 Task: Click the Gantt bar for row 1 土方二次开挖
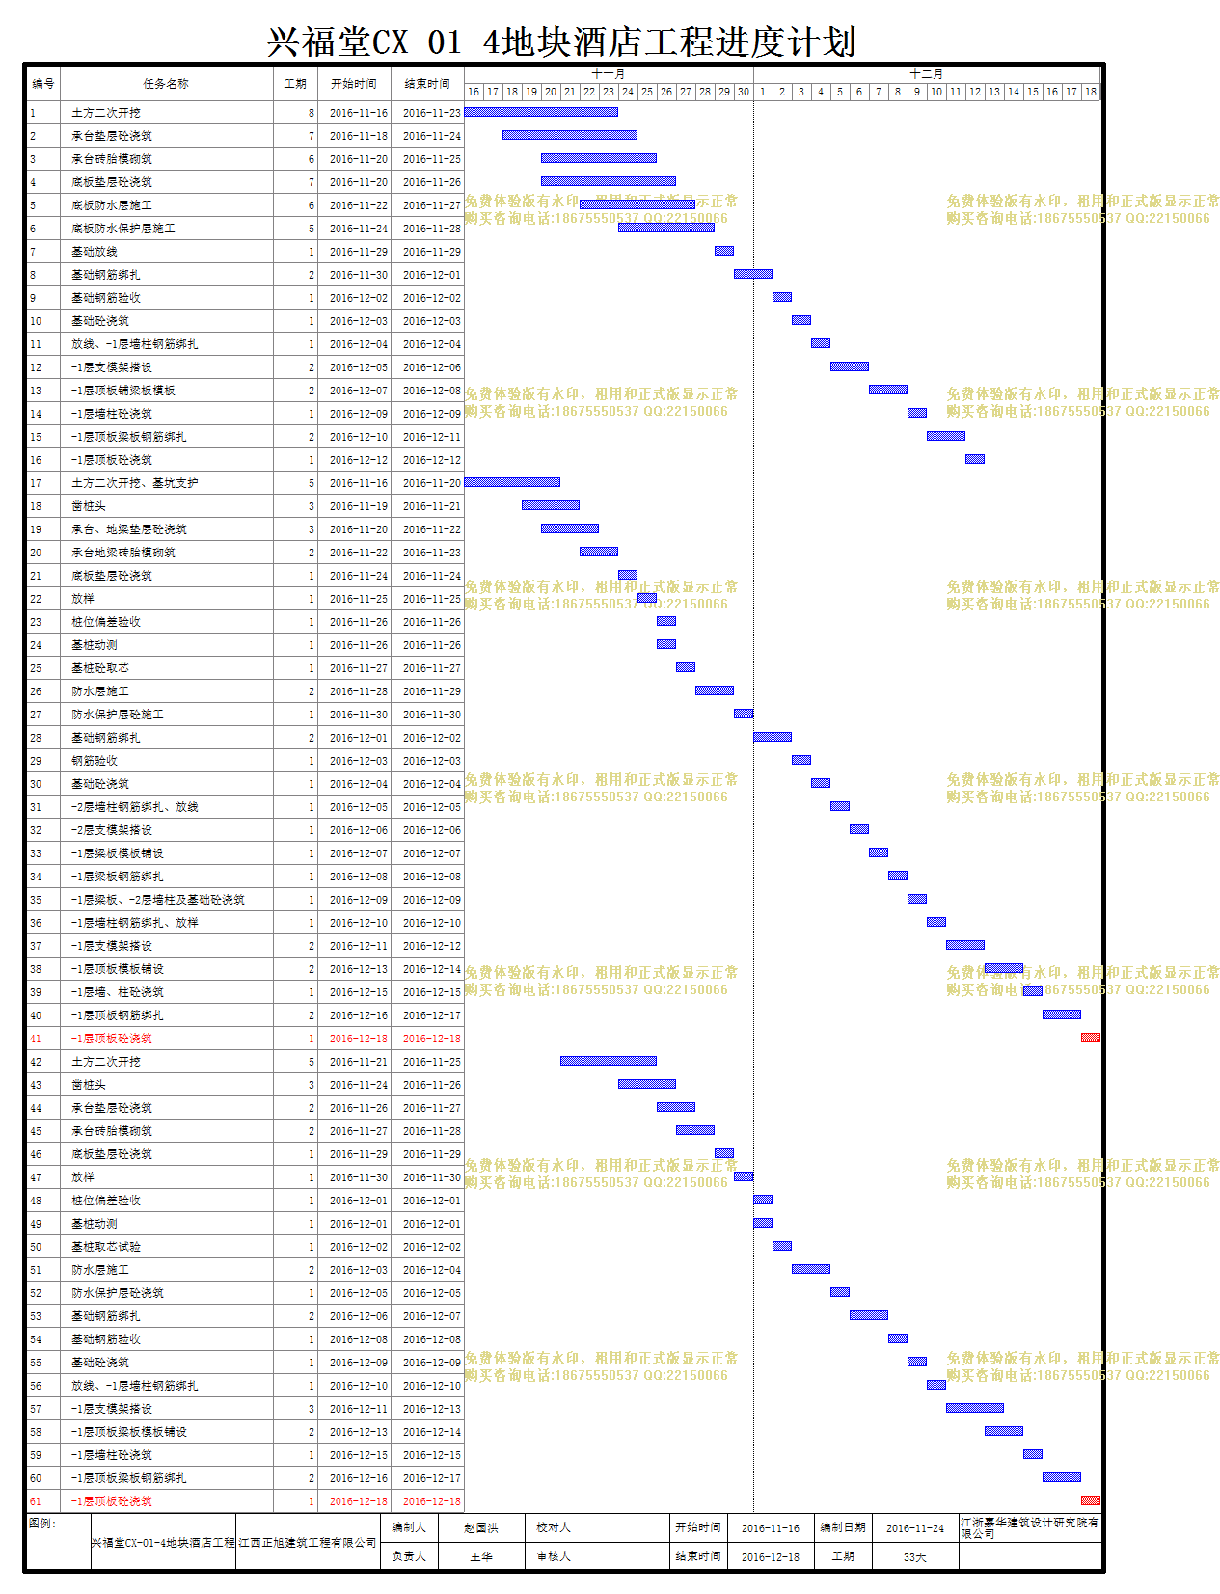click(x=541, y=112)
